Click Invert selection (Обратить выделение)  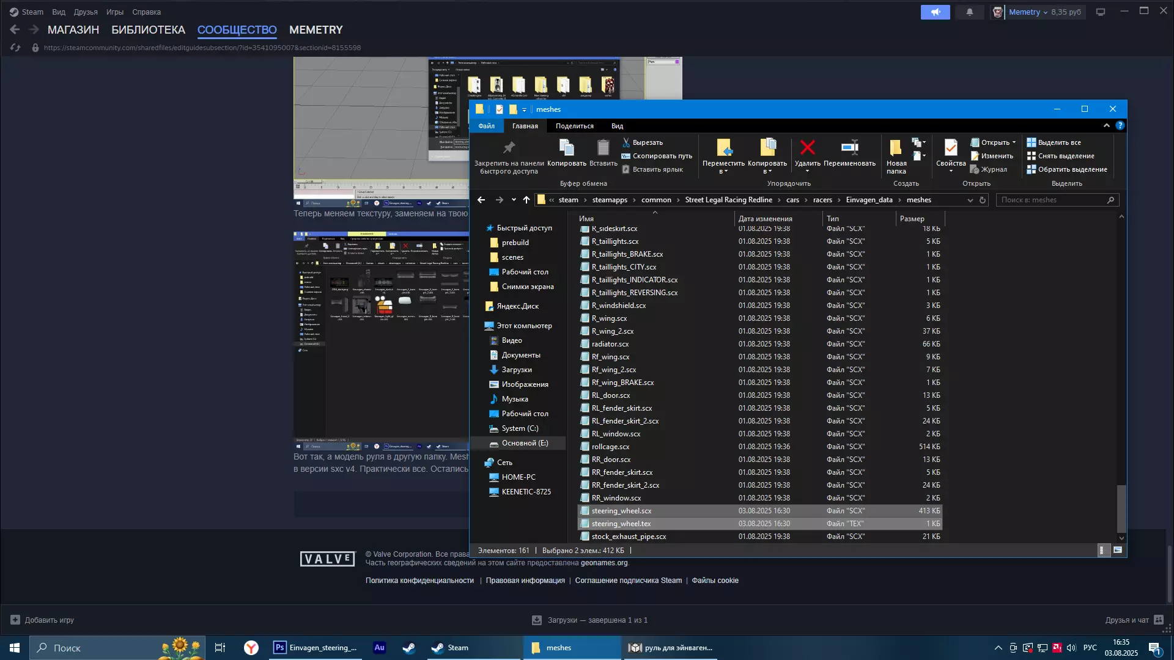point(1067,169)
